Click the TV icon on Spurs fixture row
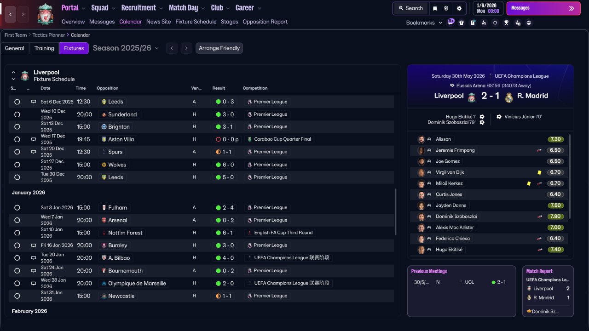Image resolution: width=589 pixels, height=331 pixels. (x=34, y=152)
